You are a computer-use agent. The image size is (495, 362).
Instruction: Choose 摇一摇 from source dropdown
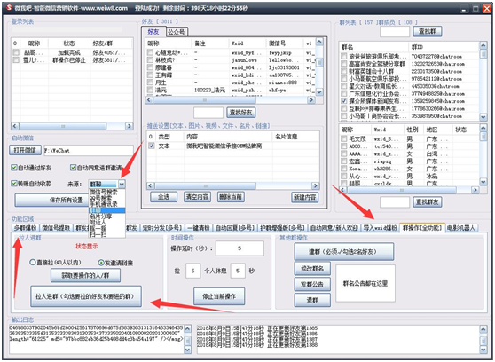(x=98, y=228)
